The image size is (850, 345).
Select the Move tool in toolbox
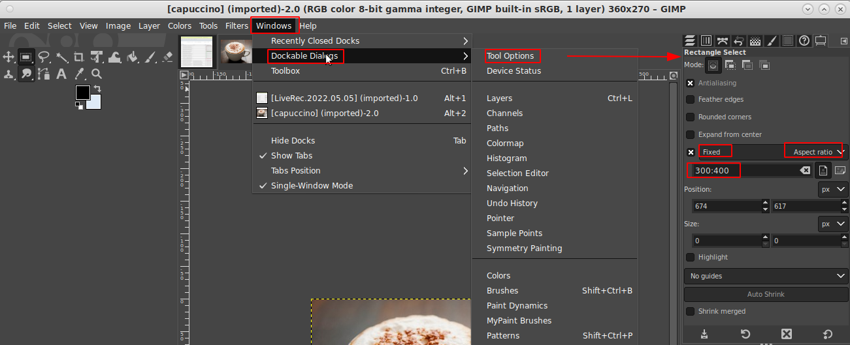point(9,57)
